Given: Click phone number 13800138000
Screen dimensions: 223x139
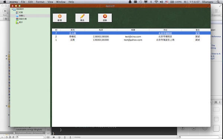Looking at the screenshot, I should coord(101,37).
